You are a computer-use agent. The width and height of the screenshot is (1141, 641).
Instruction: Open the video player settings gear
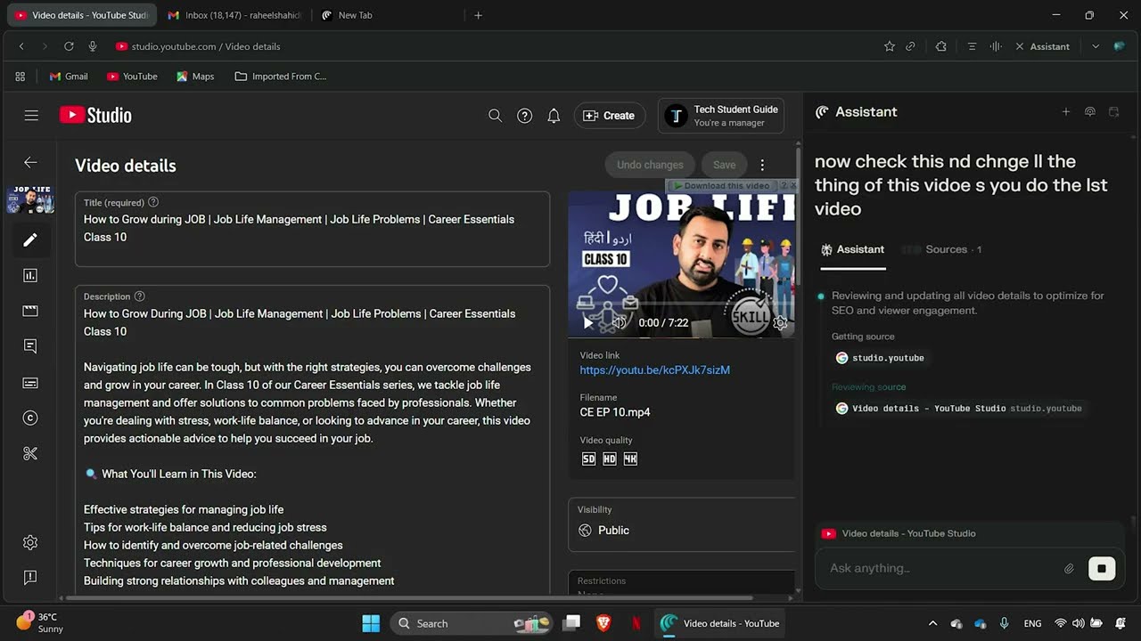tap(780, 323)
